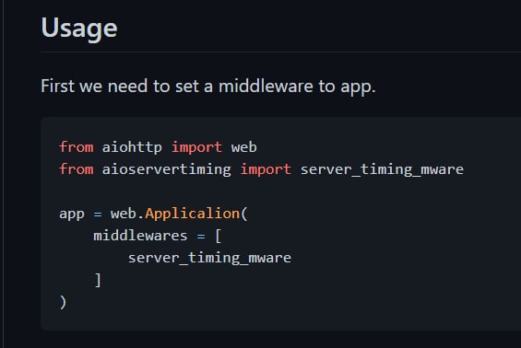Click the closing square bracket ']' line
Image resolution: width=521 pixels, height=348 pixels.
98,280
